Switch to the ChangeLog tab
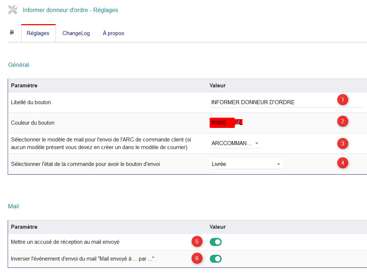 click(x=76, y=33)
